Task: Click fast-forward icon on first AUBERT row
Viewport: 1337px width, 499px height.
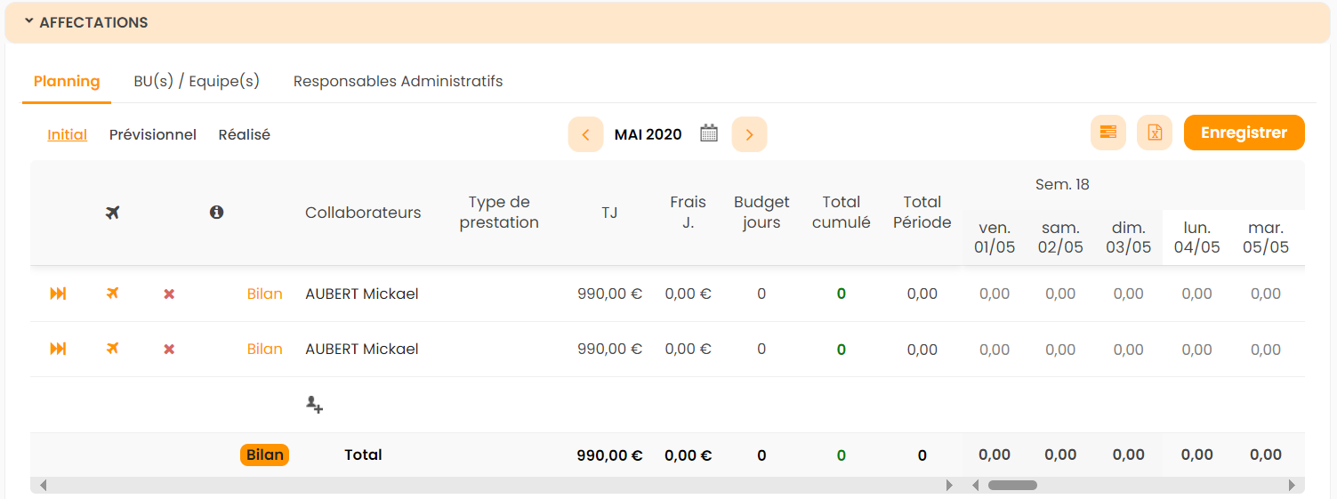Action: pyautogui.click(x=58, y=294)
